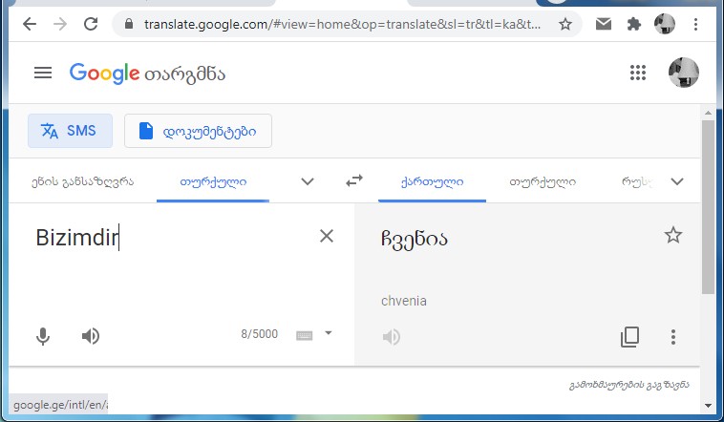
Task: Clear the source text with X
Action: tap(327, 236)
